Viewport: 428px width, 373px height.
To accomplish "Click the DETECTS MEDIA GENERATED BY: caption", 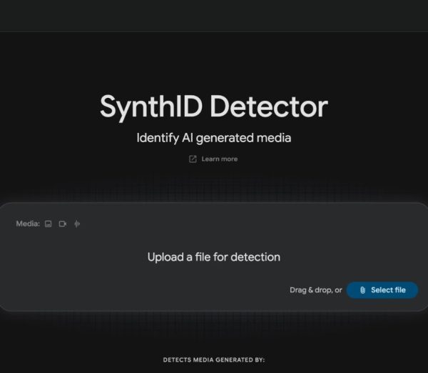I will pyautogui.click(x=214, y=360).
